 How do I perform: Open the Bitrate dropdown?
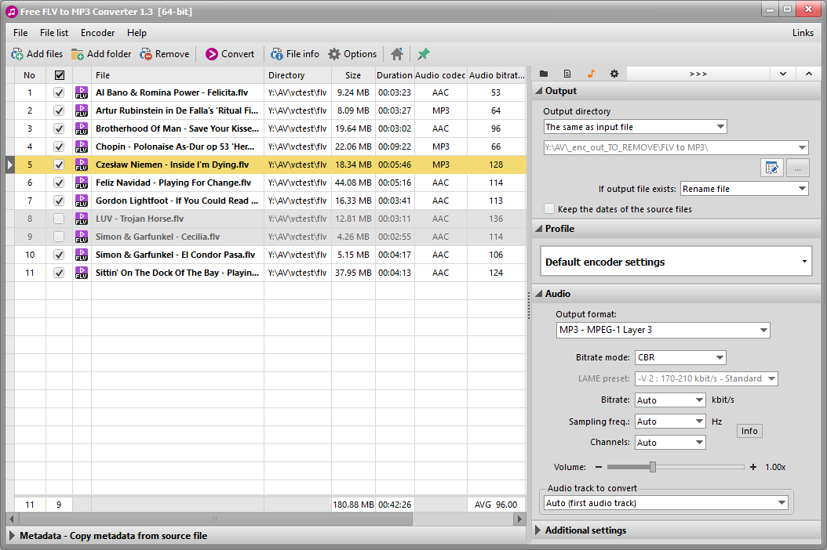coord(670,400)
